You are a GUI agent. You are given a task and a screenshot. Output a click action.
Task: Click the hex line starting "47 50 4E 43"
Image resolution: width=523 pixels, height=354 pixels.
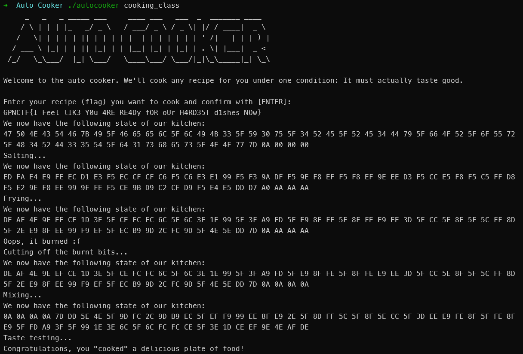tap(259, 134)
